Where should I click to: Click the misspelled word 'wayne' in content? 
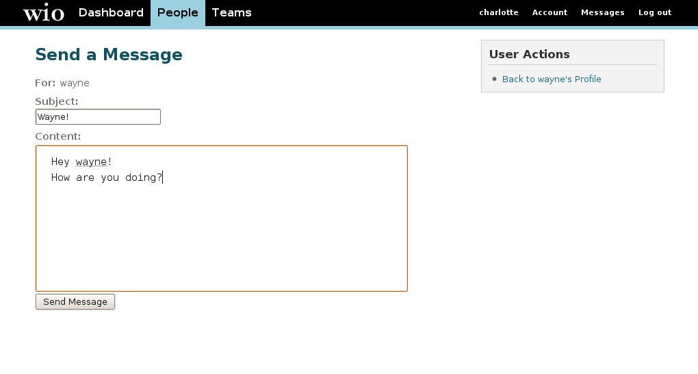91,162
